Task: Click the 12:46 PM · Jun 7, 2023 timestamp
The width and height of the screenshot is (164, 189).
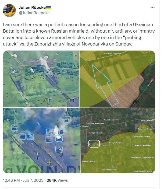Action: [x=23, y=180]
